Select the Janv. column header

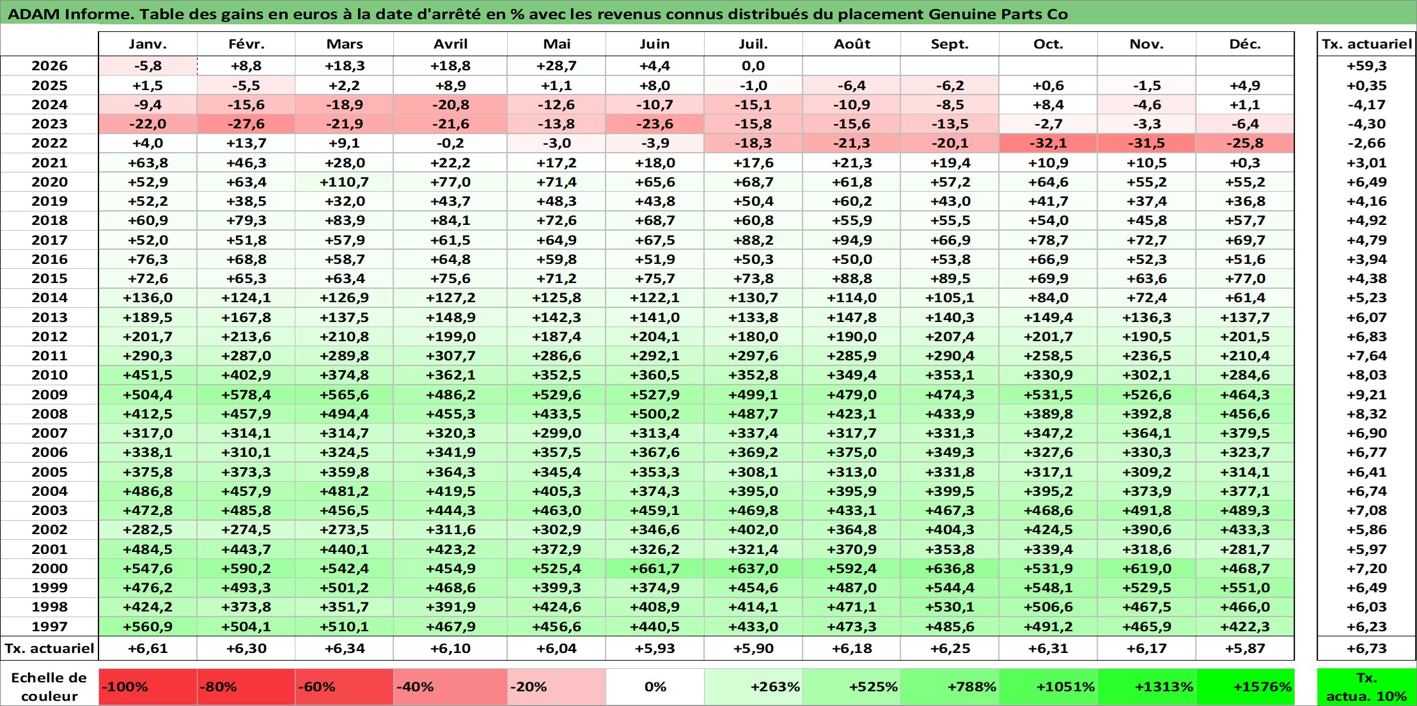(x=148, y=44)
